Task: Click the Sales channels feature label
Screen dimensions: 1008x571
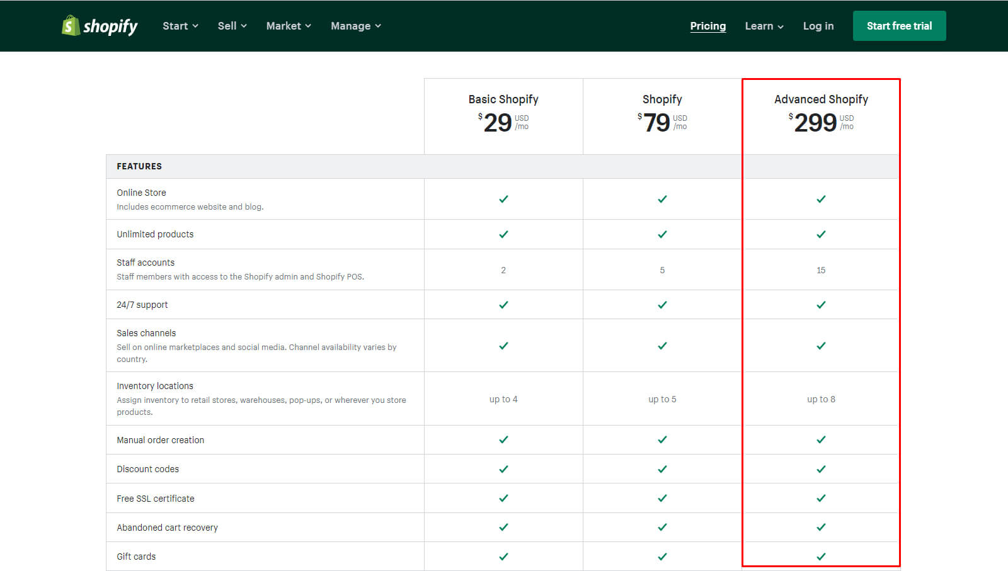Action: [146, 333]
